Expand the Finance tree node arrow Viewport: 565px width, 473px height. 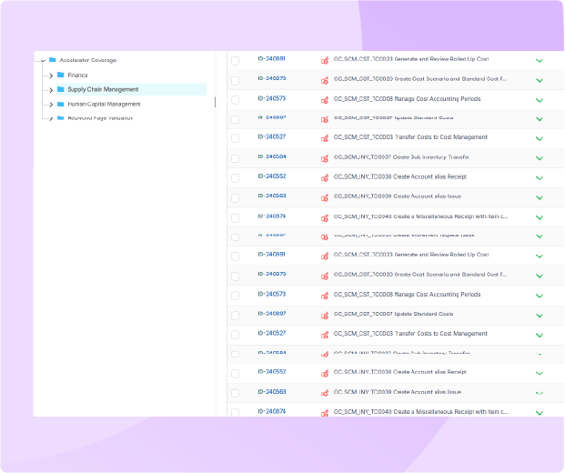click(51, 75)
